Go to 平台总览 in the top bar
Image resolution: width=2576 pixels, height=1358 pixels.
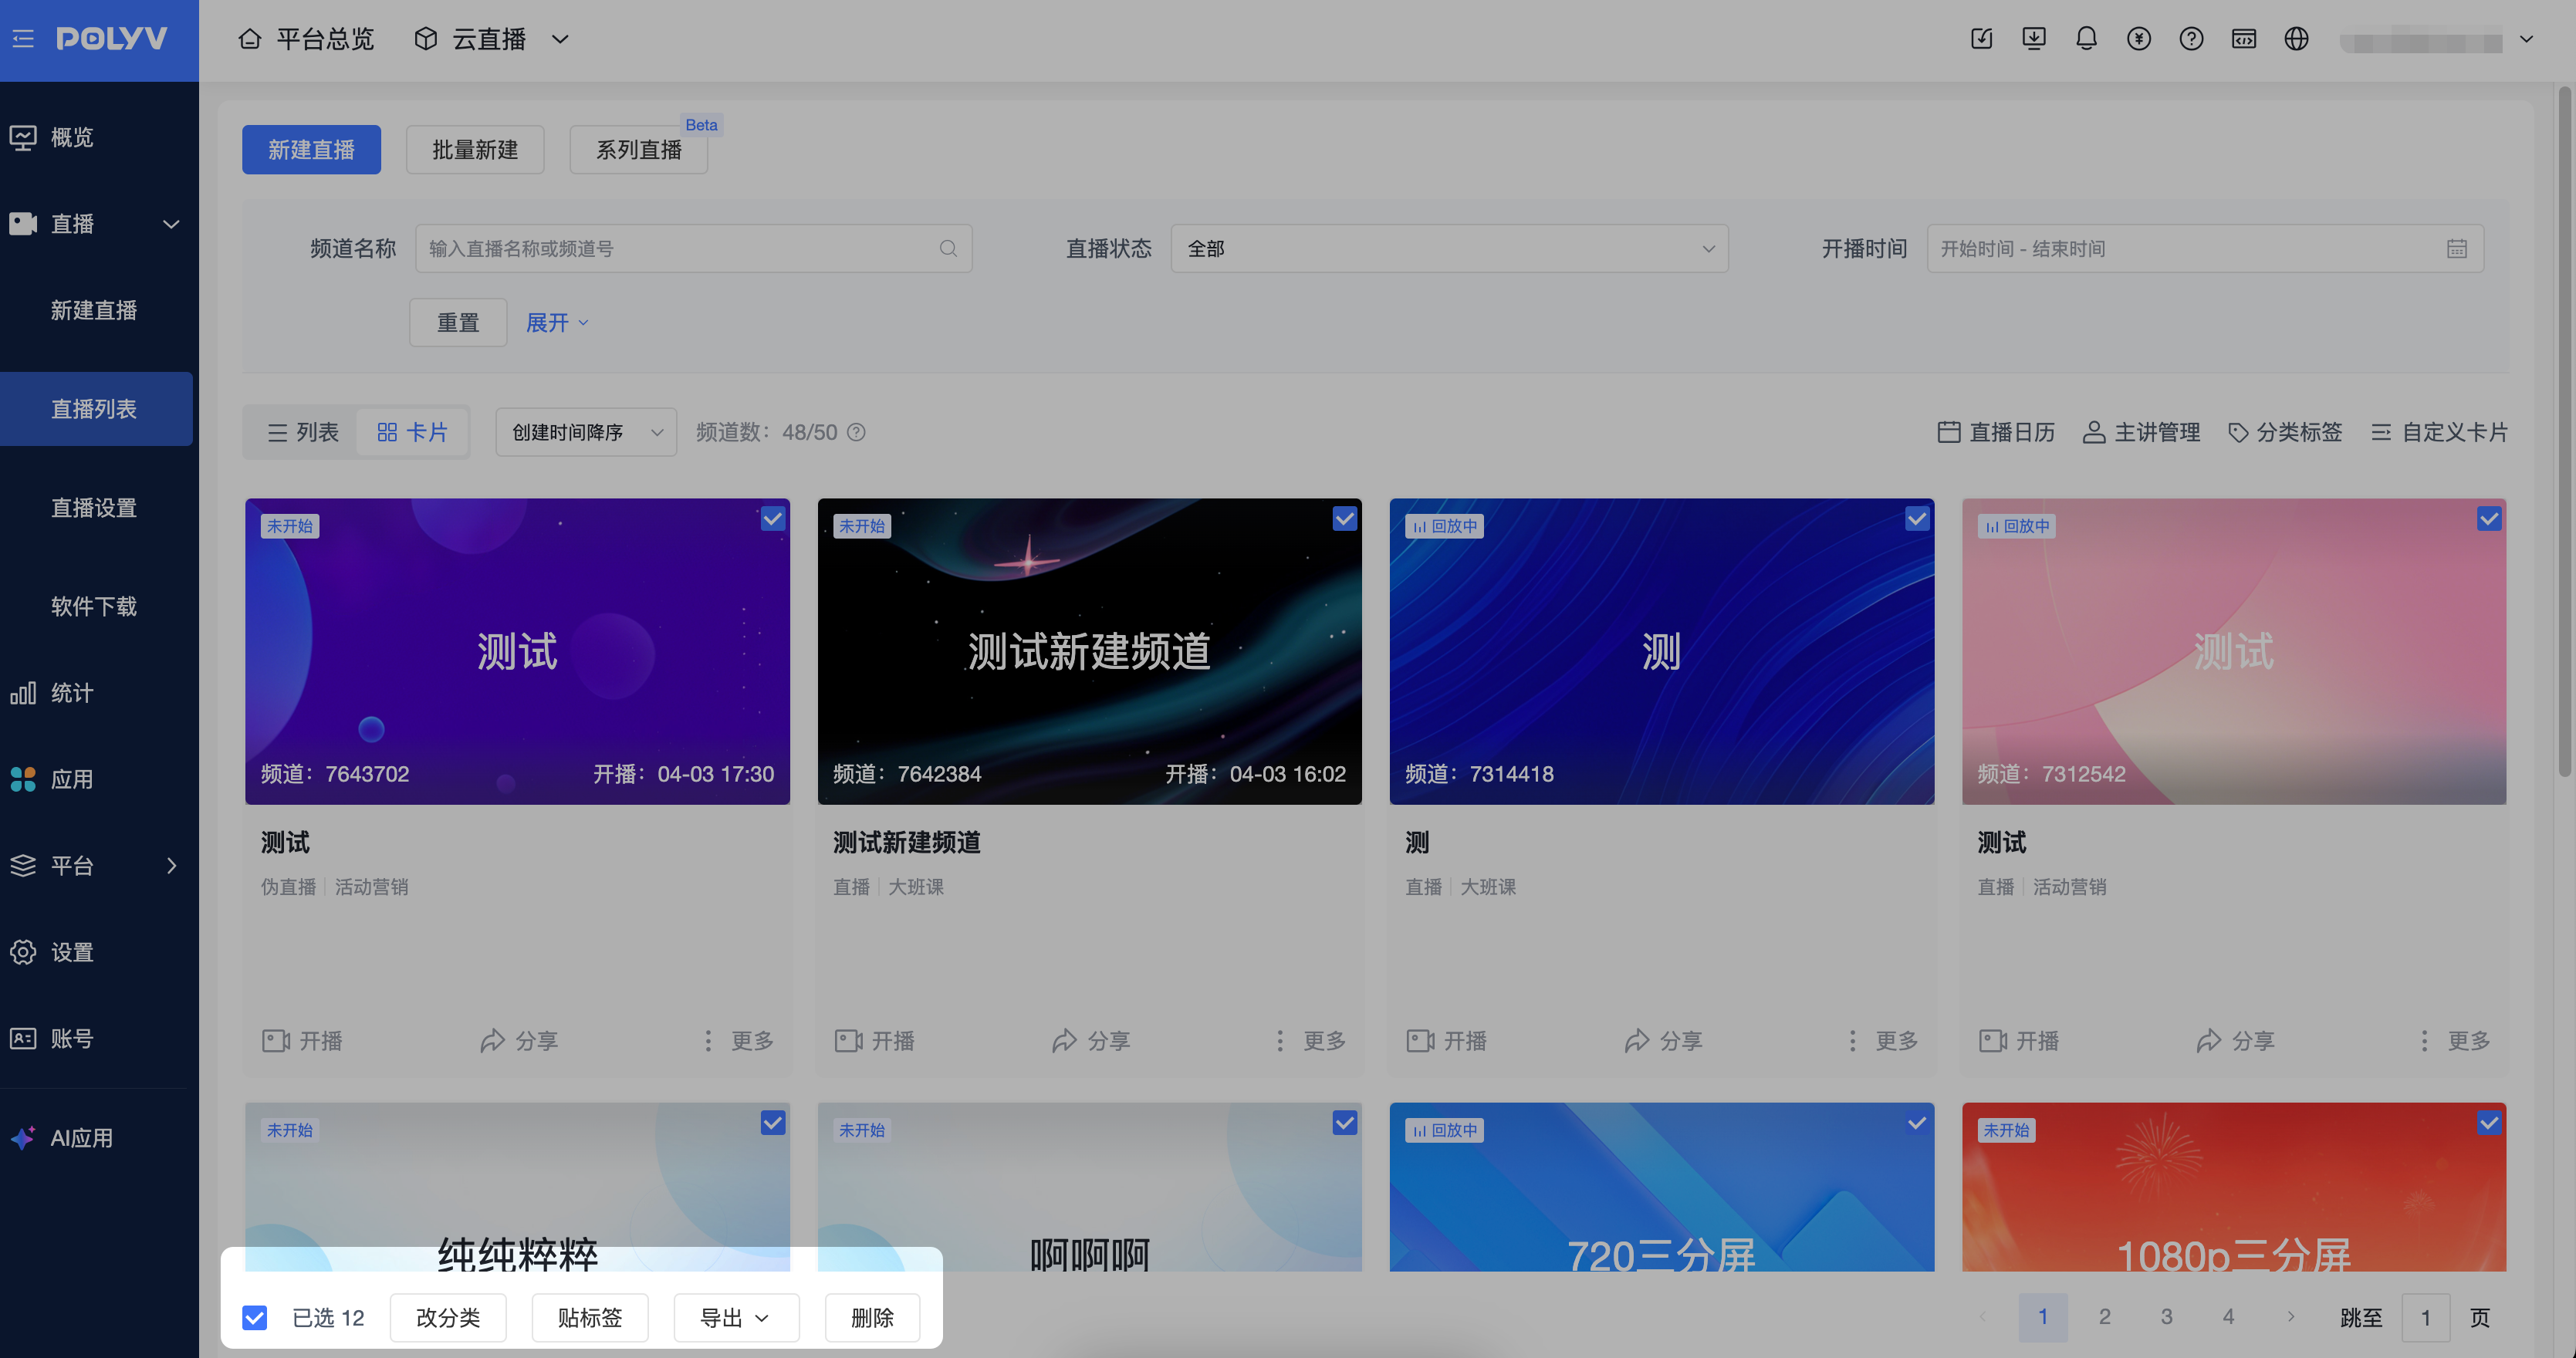click(306, 39)
